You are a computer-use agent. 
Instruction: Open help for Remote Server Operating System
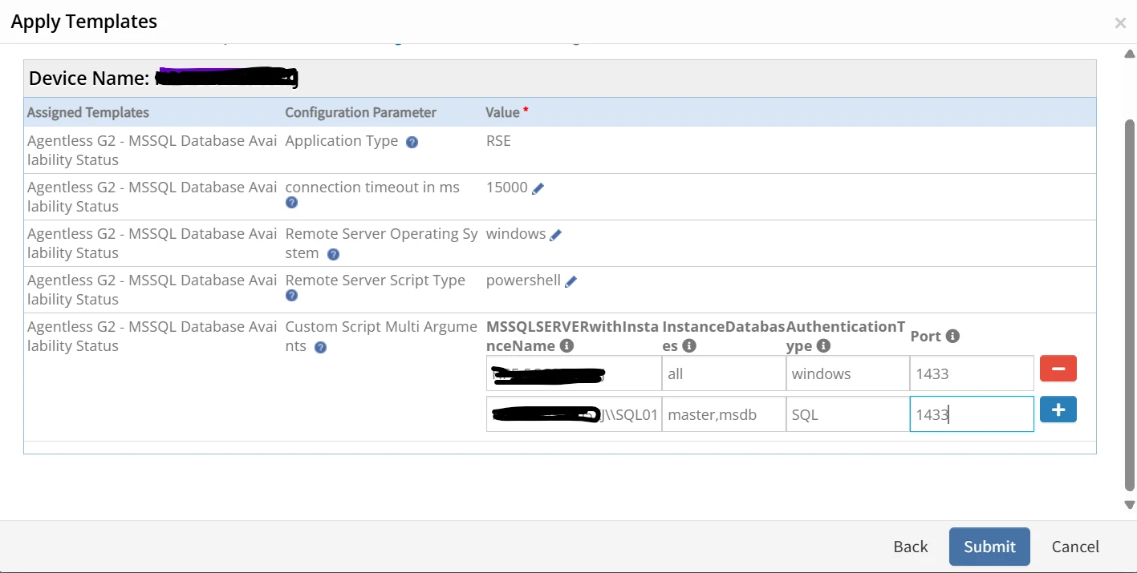(x=333, y=254)
